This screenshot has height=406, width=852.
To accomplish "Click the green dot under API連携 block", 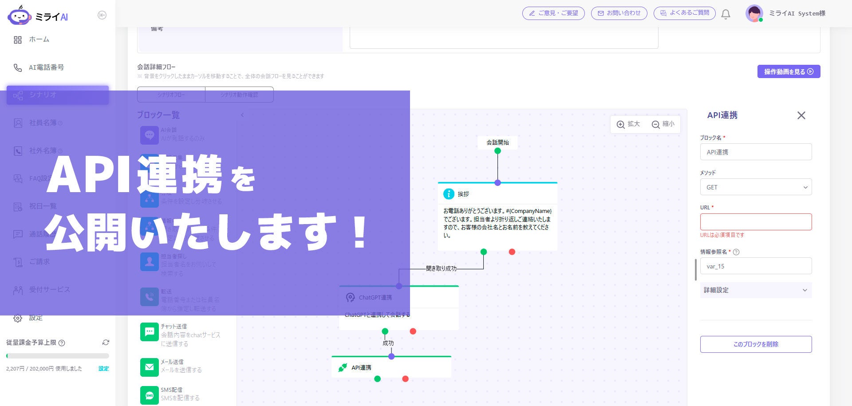I will pyautogui.click(x=377, y=379).
